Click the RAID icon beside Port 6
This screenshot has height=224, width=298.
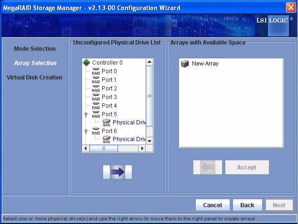[x=96, y=131]
